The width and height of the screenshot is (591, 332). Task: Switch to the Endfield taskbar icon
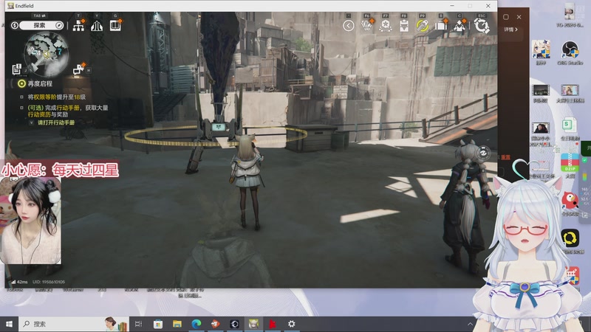pyautogui.click(x=253, y=324)
